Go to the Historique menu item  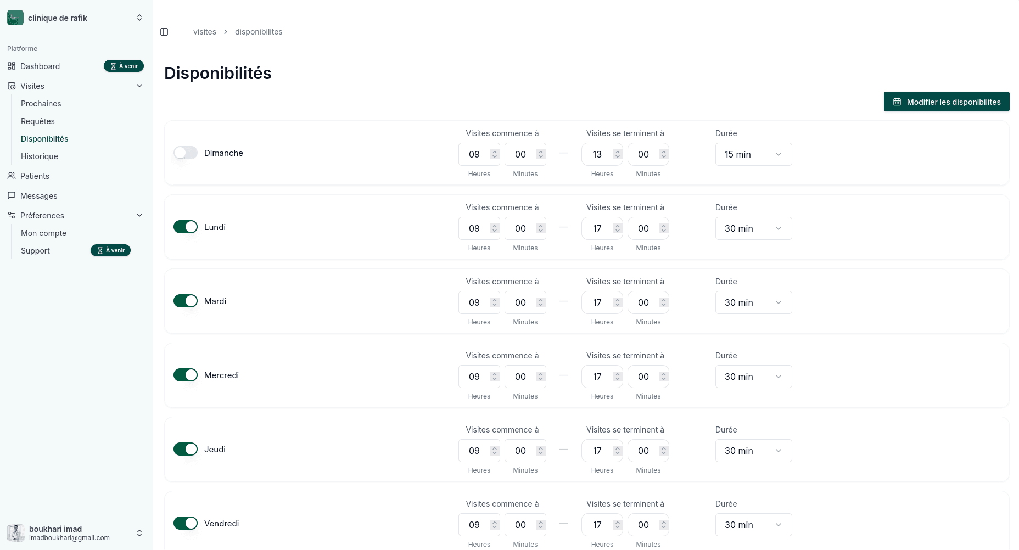pyautogui.click(x=40, y=156)
